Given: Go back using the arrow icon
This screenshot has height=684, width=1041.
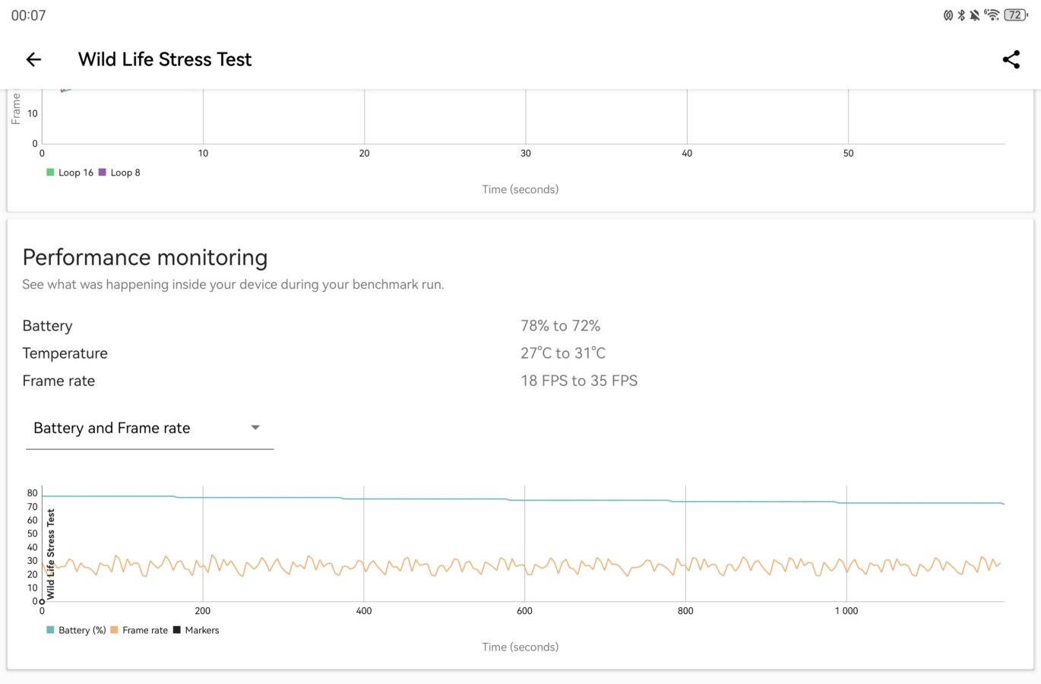Looking at the screenshot, I should click(x=33, y=59).
